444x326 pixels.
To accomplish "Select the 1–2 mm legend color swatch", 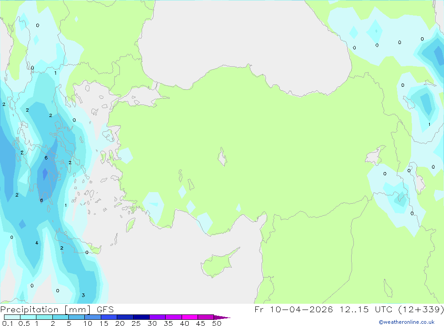I will pyautogui.click(x=44, y=317).
